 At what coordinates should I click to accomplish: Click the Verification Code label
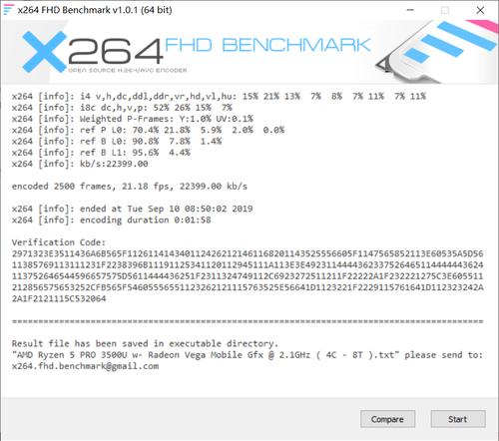point(59,242)
